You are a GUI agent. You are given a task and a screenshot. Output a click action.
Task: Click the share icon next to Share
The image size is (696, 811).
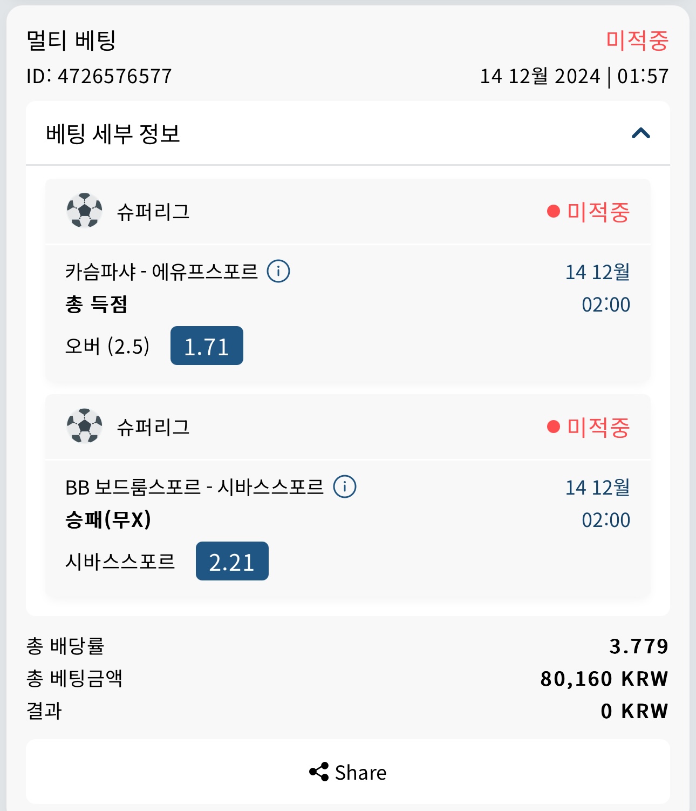(x=319, y=772)
